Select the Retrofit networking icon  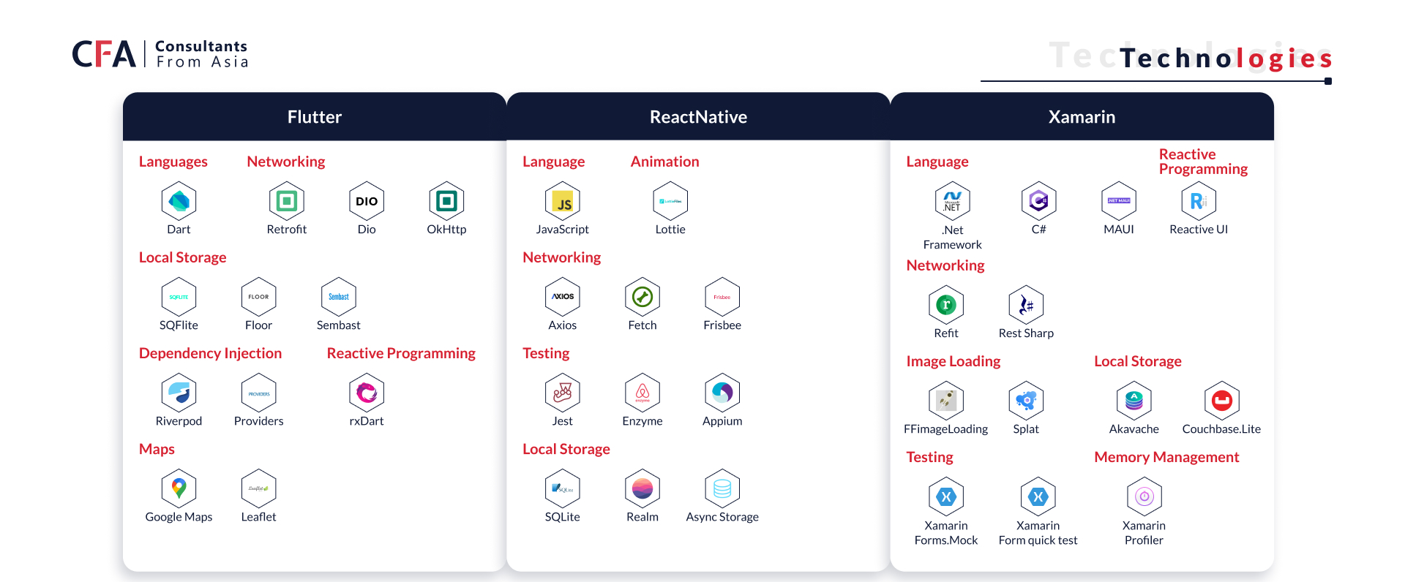(286, 201)
